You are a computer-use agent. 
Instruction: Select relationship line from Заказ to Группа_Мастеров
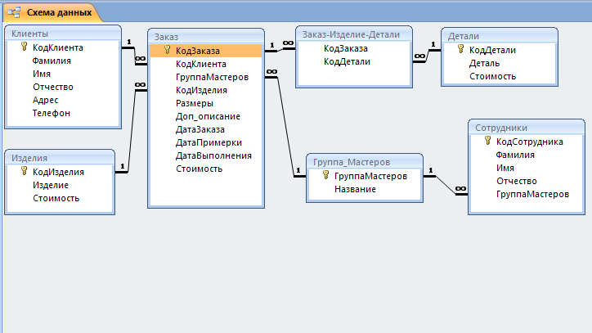pos(286,127)
